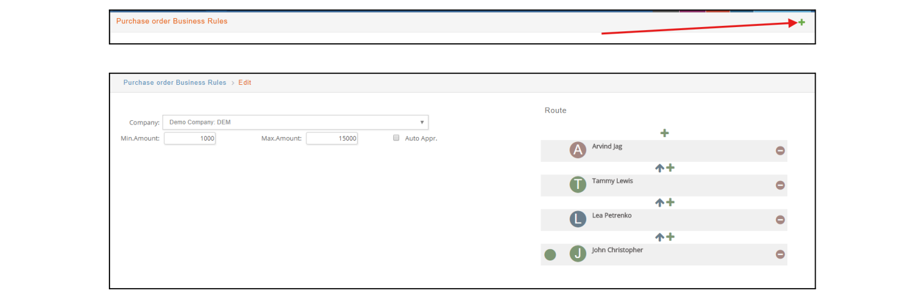The image size is (906, 299).
Task: Move Lea Petrenko up in route
Action: click(659, 203)
